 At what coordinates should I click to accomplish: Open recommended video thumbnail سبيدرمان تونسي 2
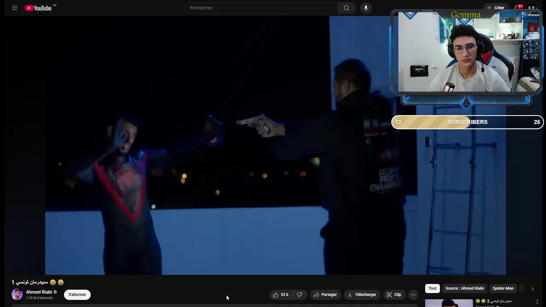point(449,303)
